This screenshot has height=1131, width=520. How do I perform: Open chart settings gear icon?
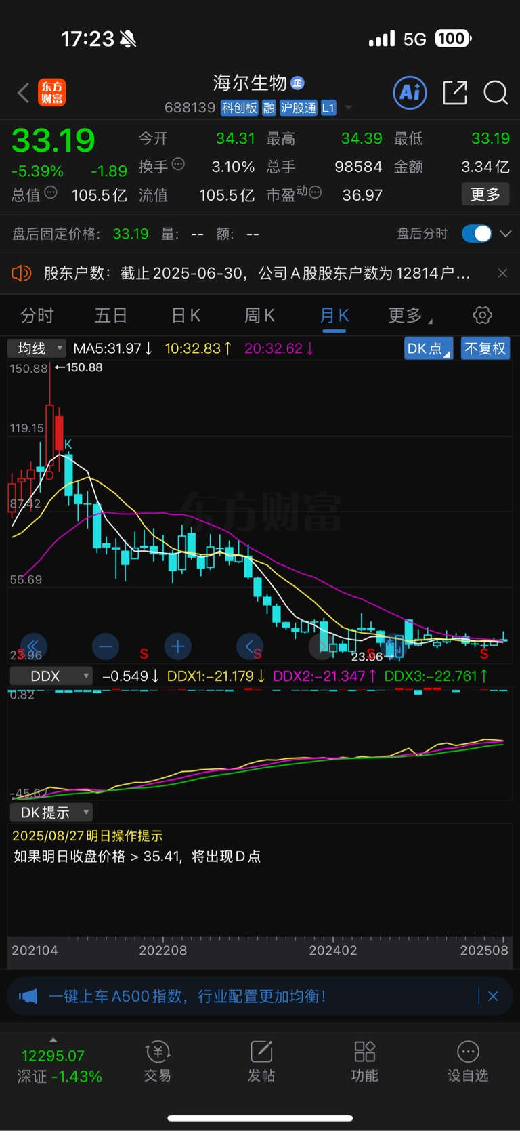tap(482, 315)
